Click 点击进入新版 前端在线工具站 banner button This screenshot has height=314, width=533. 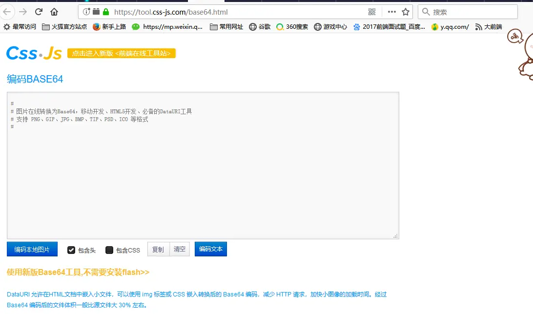click(122, 53)
